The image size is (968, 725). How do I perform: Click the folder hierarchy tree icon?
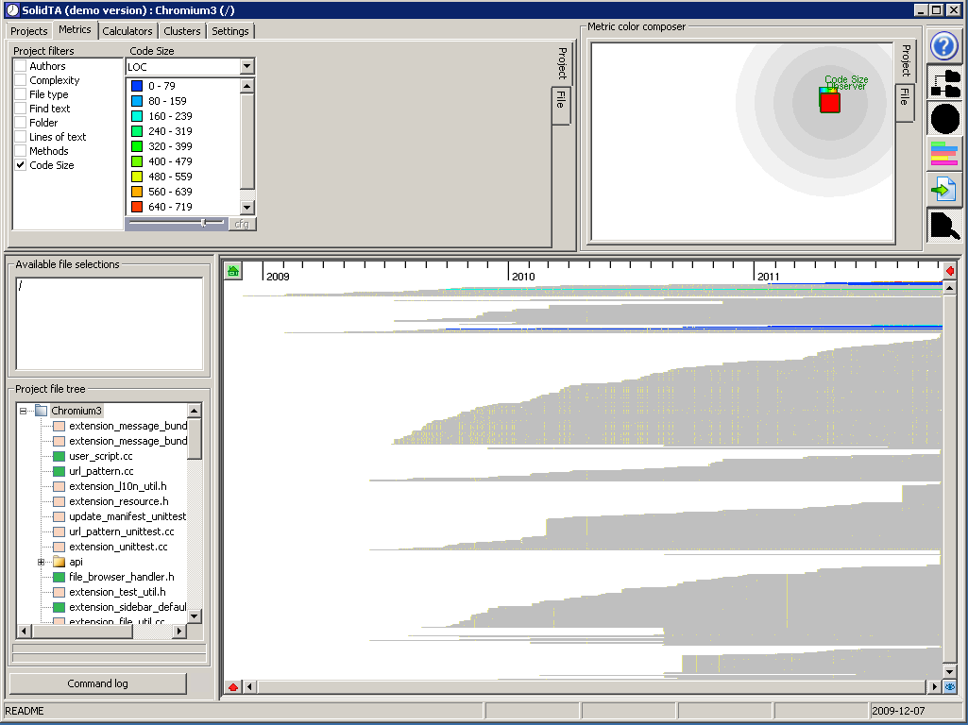pyautogui.click(x=944, y=83)
